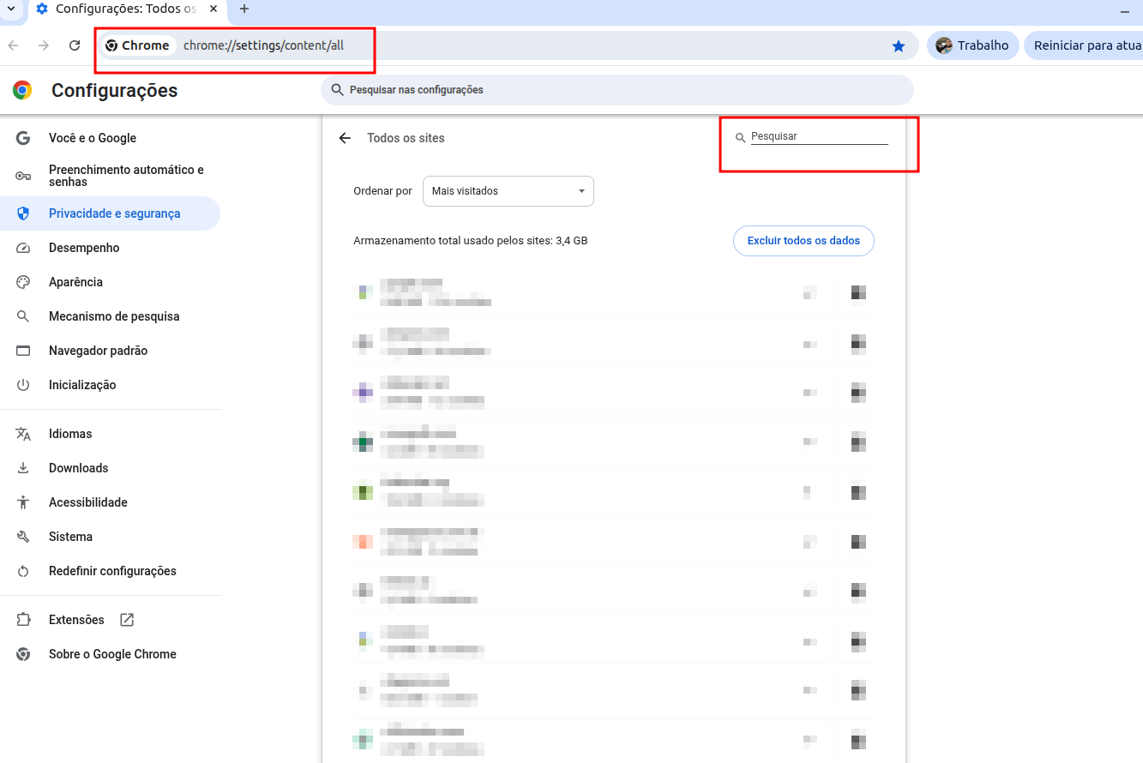This screenshot has height=763, width=1143.
Task: Go to Desempenho settings section
Action: tap(84, 248)
